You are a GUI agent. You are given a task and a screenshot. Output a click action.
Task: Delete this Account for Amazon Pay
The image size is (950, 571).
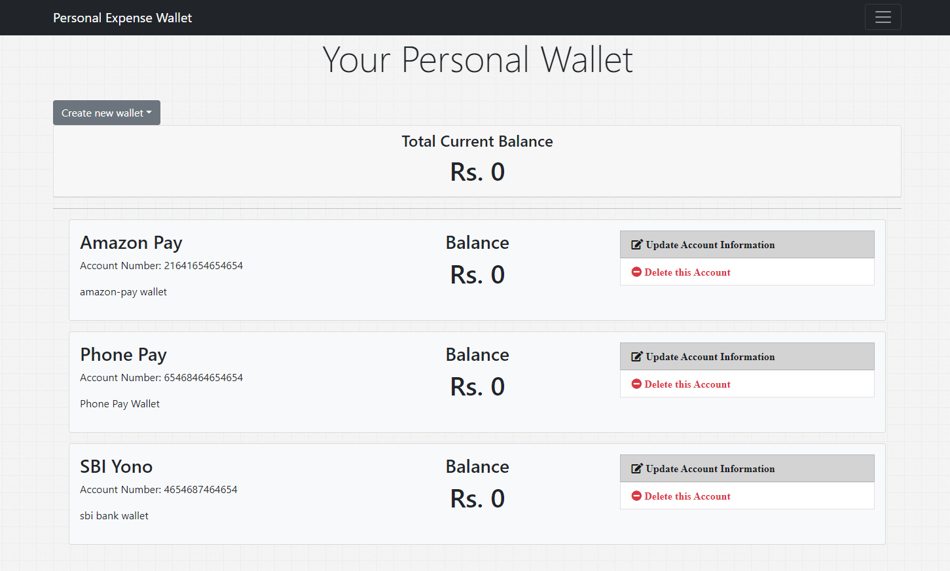click(687, 272)
